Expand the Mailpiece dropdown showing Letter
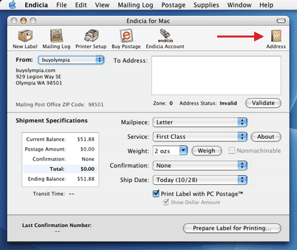 200,122
